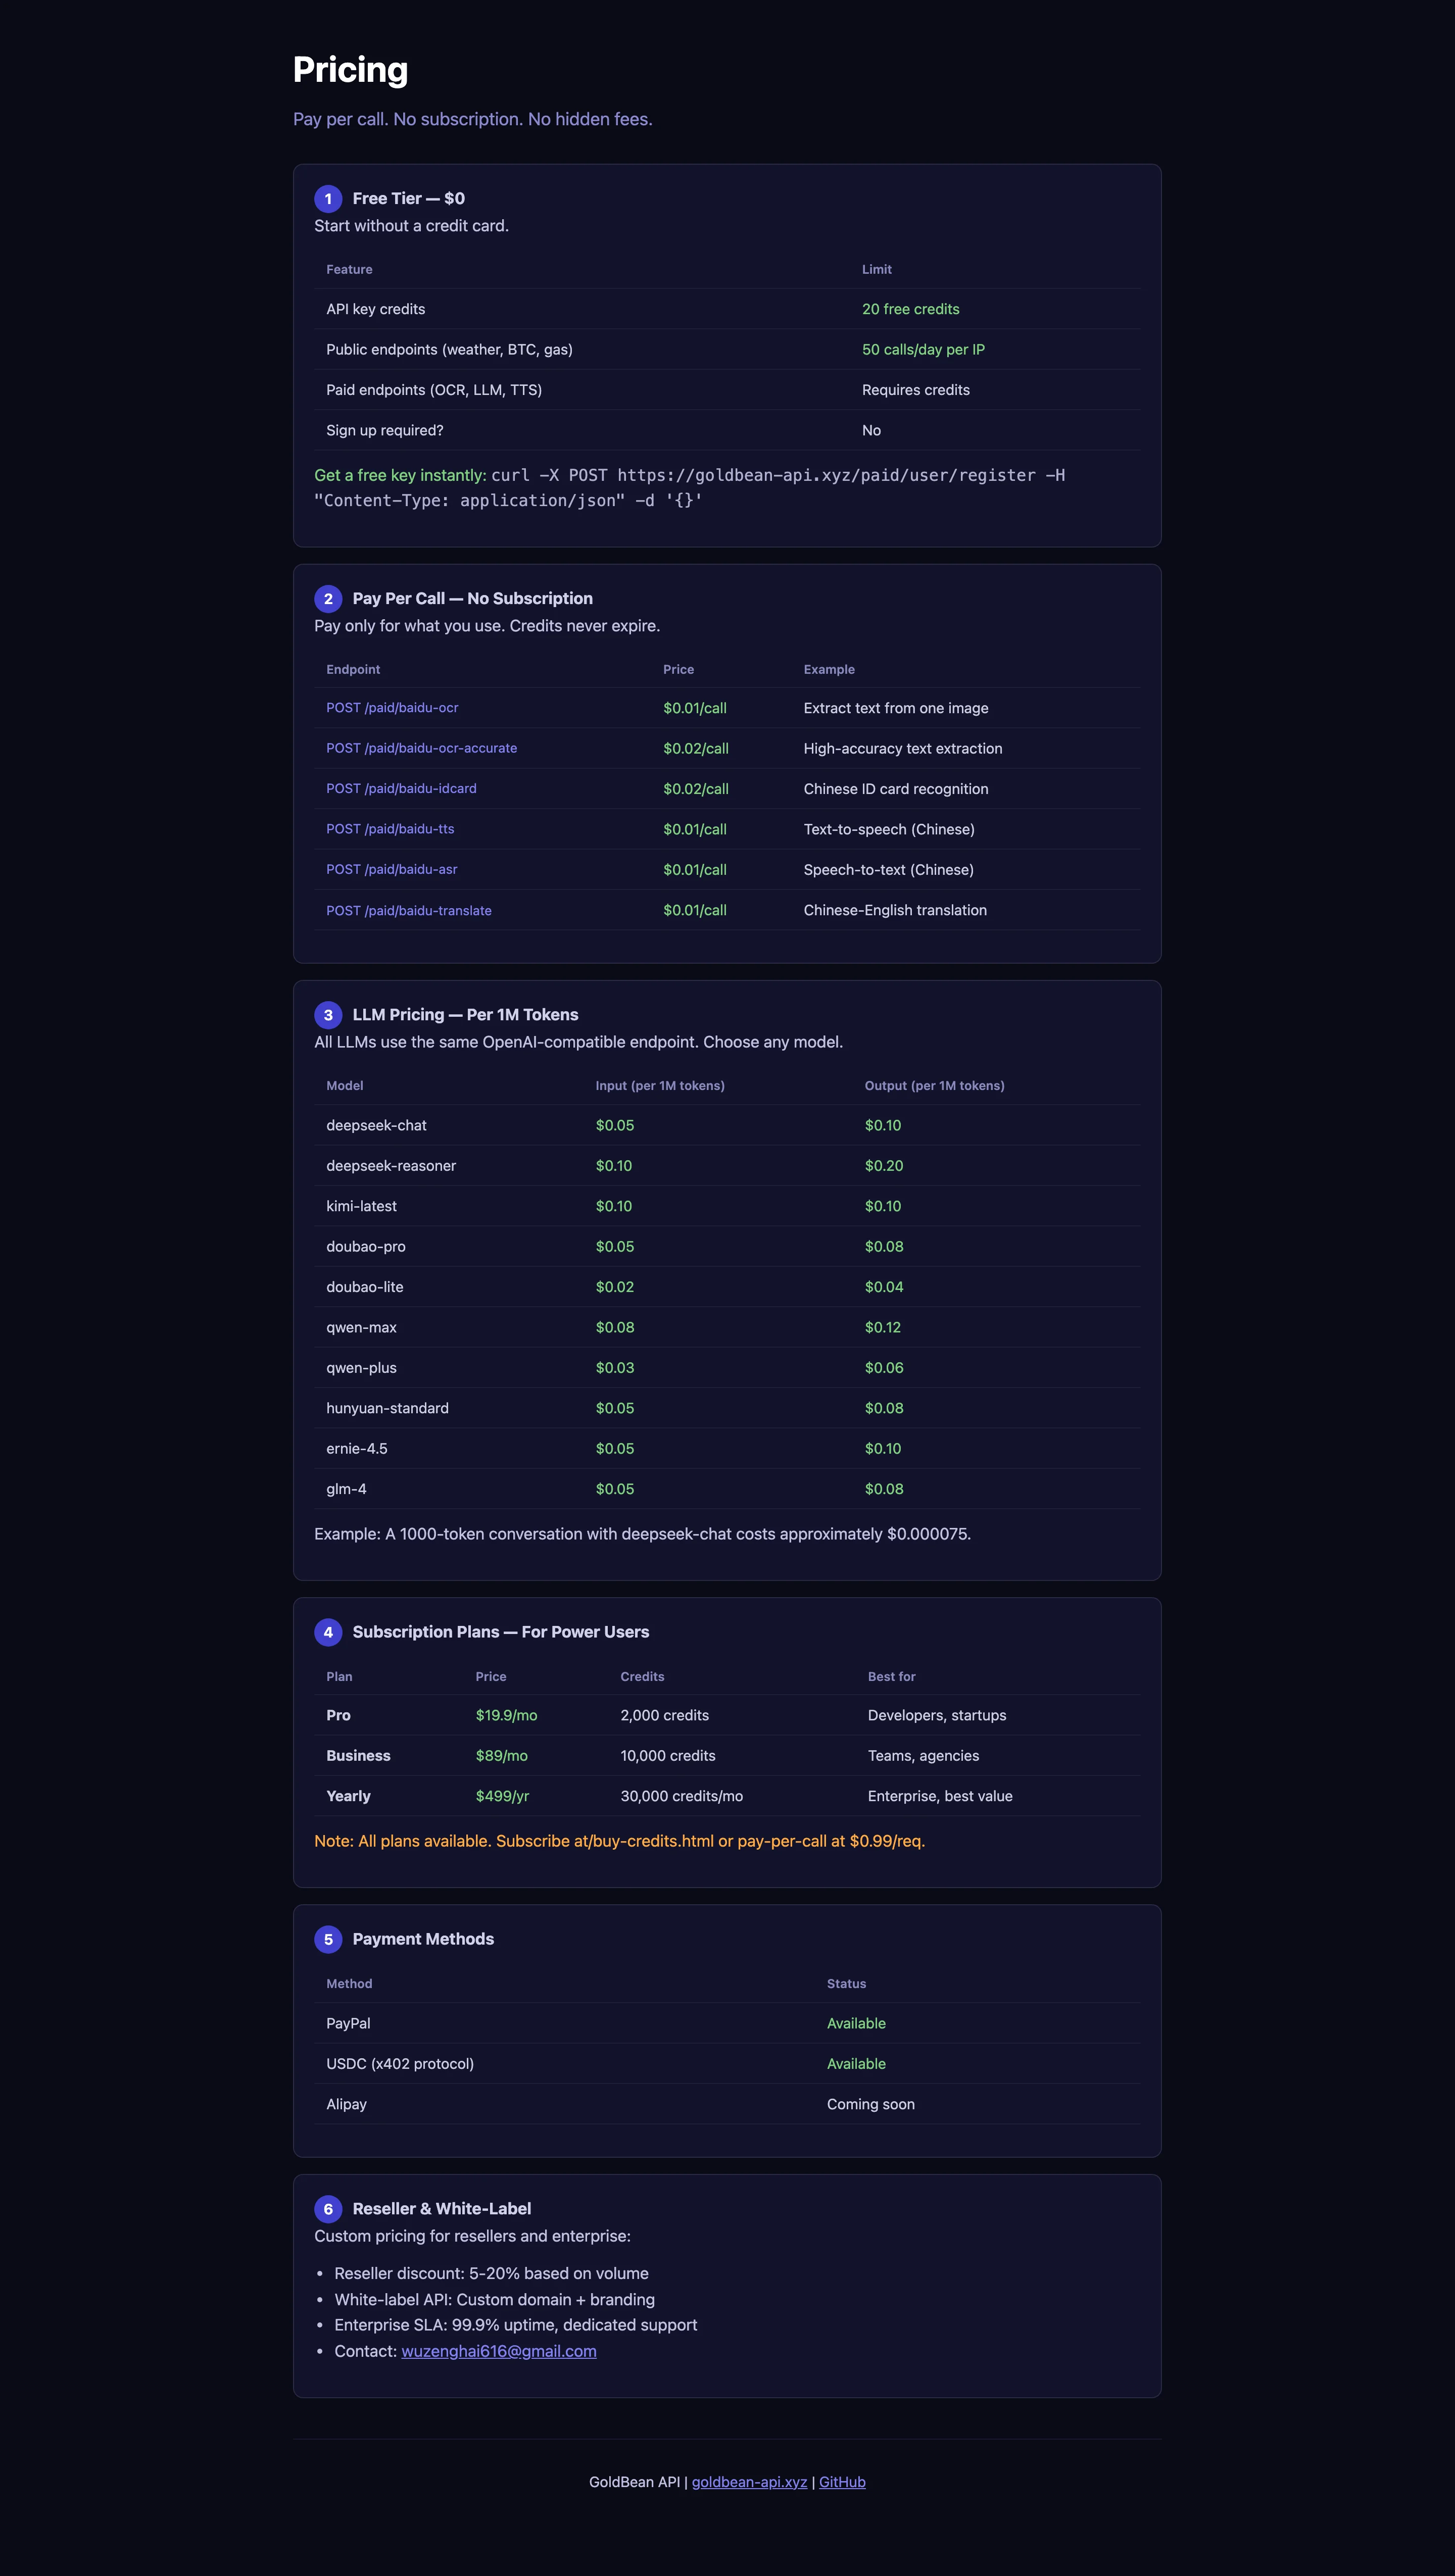1455x2576 pixels.
Task: Click the curl register command text
Action: coord(690,488)
